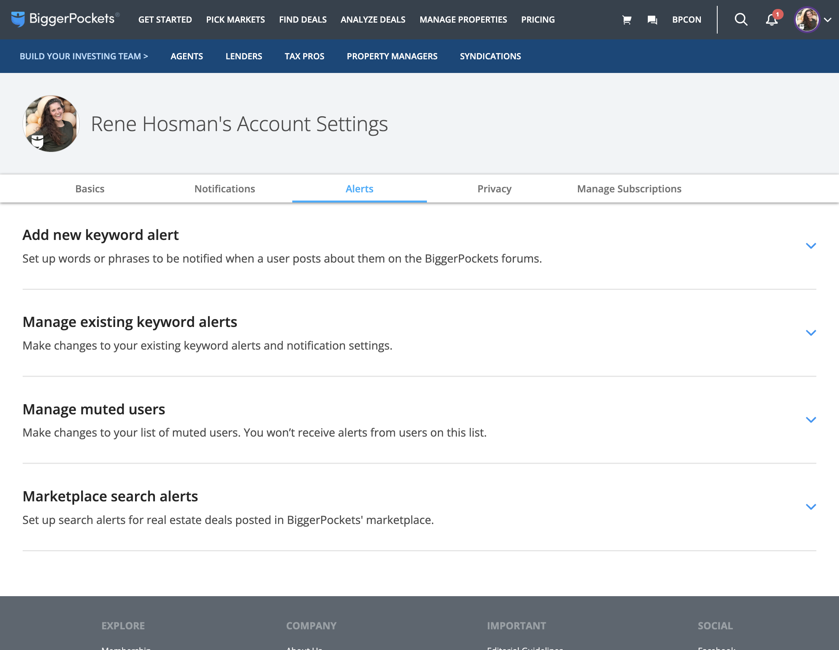Expand Manage existing keyword alerts chevron
The height and width of the screenshot is (650, 839).
811,333
